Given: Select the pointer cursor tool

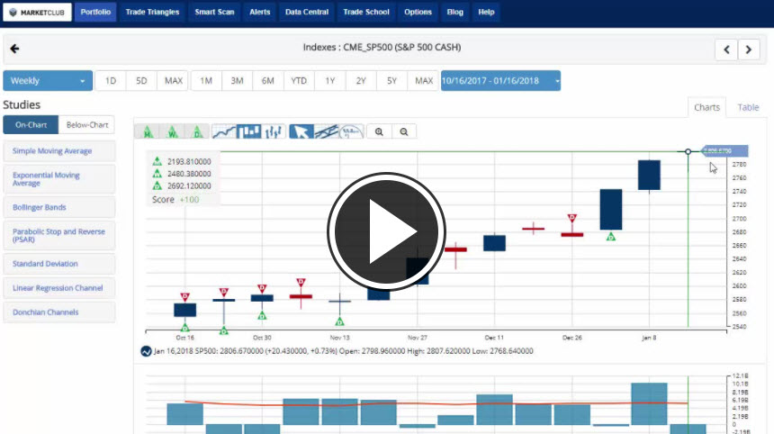Looking at the screenshot, I should [301, 131].
